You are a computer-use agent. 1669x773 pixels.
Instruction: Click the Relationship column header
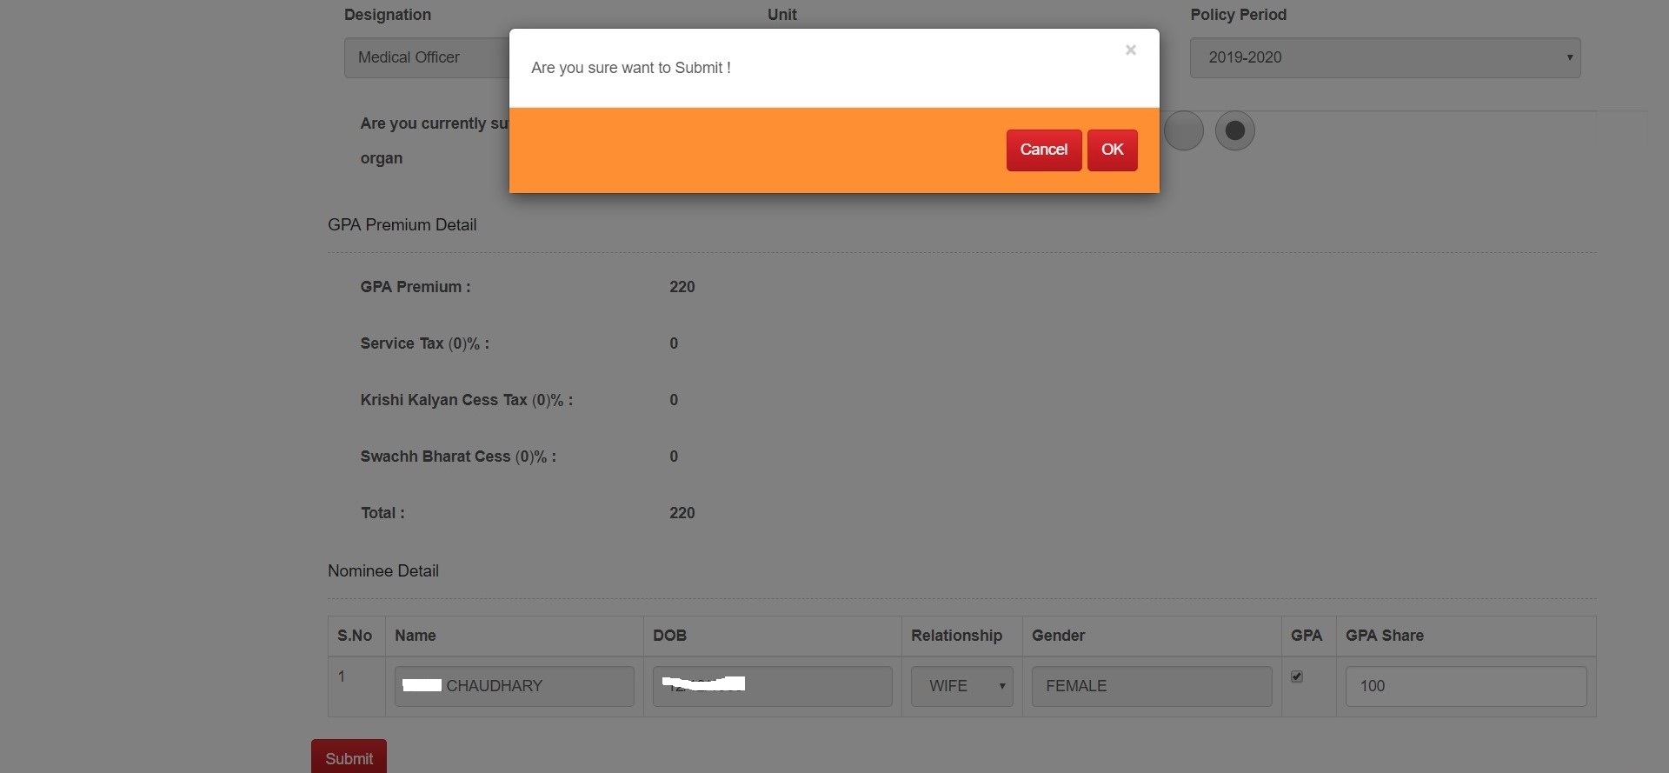[x=956, y=636]
